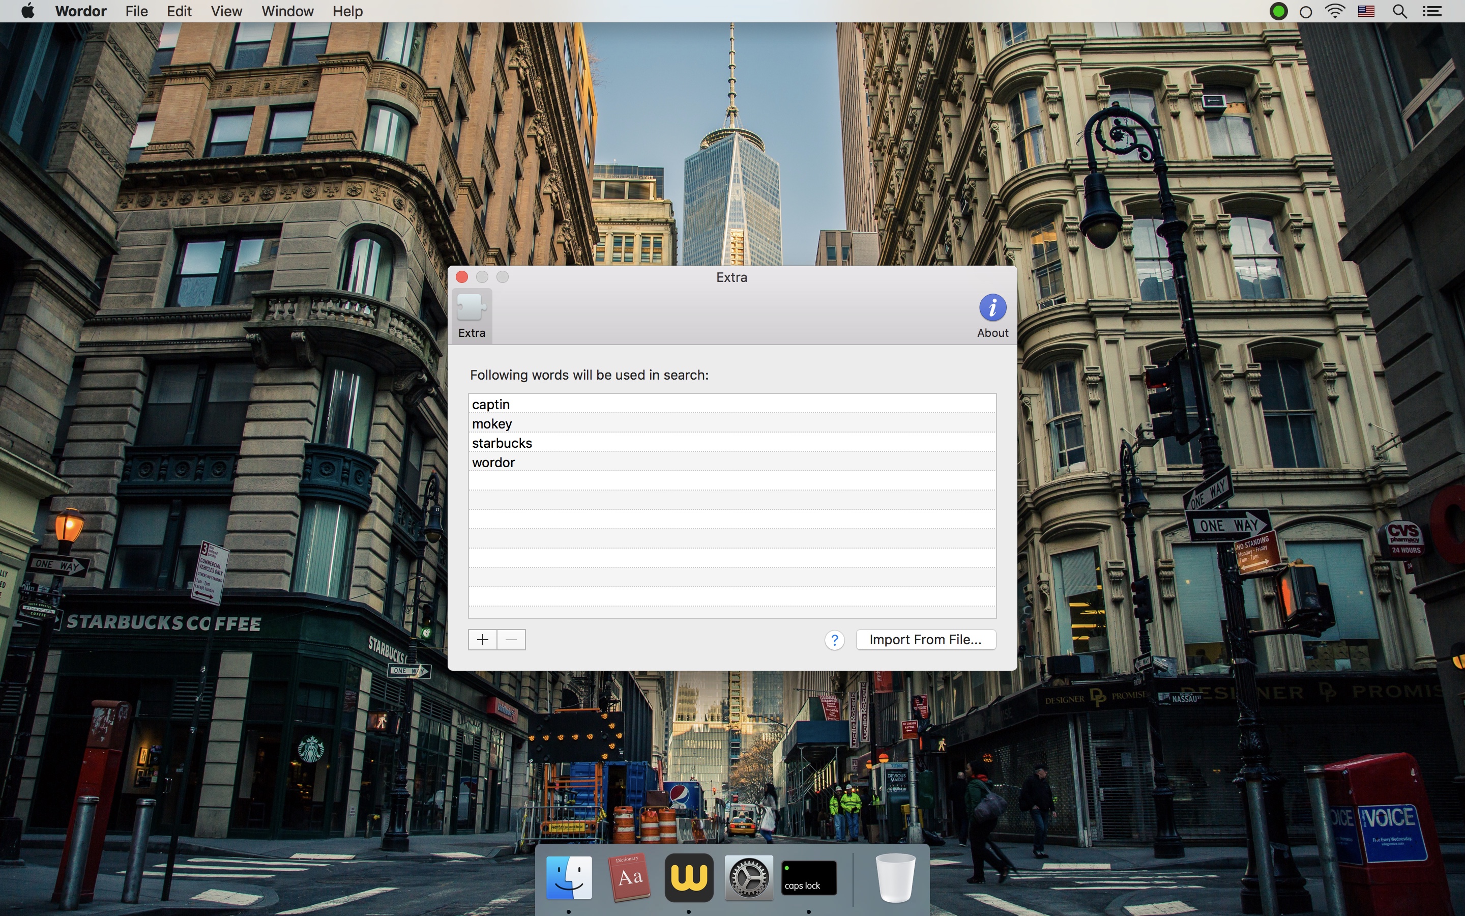
Task: Open the Trash in the Dock
Action: [x=895, y=877]
